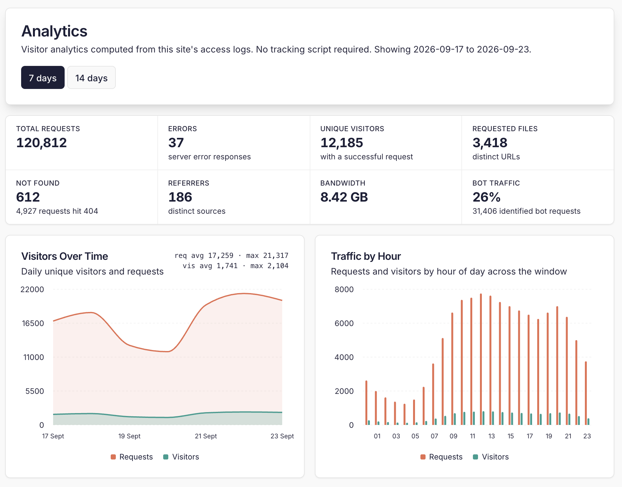This screenshot has height=487, width=622.
Task: Click the Not Found value 612
Action: (28, 197)
